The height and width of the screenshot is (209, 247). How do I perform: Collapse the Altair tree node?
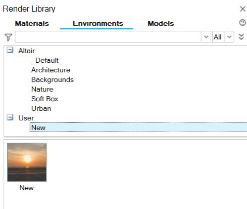(x=10, y=50)
